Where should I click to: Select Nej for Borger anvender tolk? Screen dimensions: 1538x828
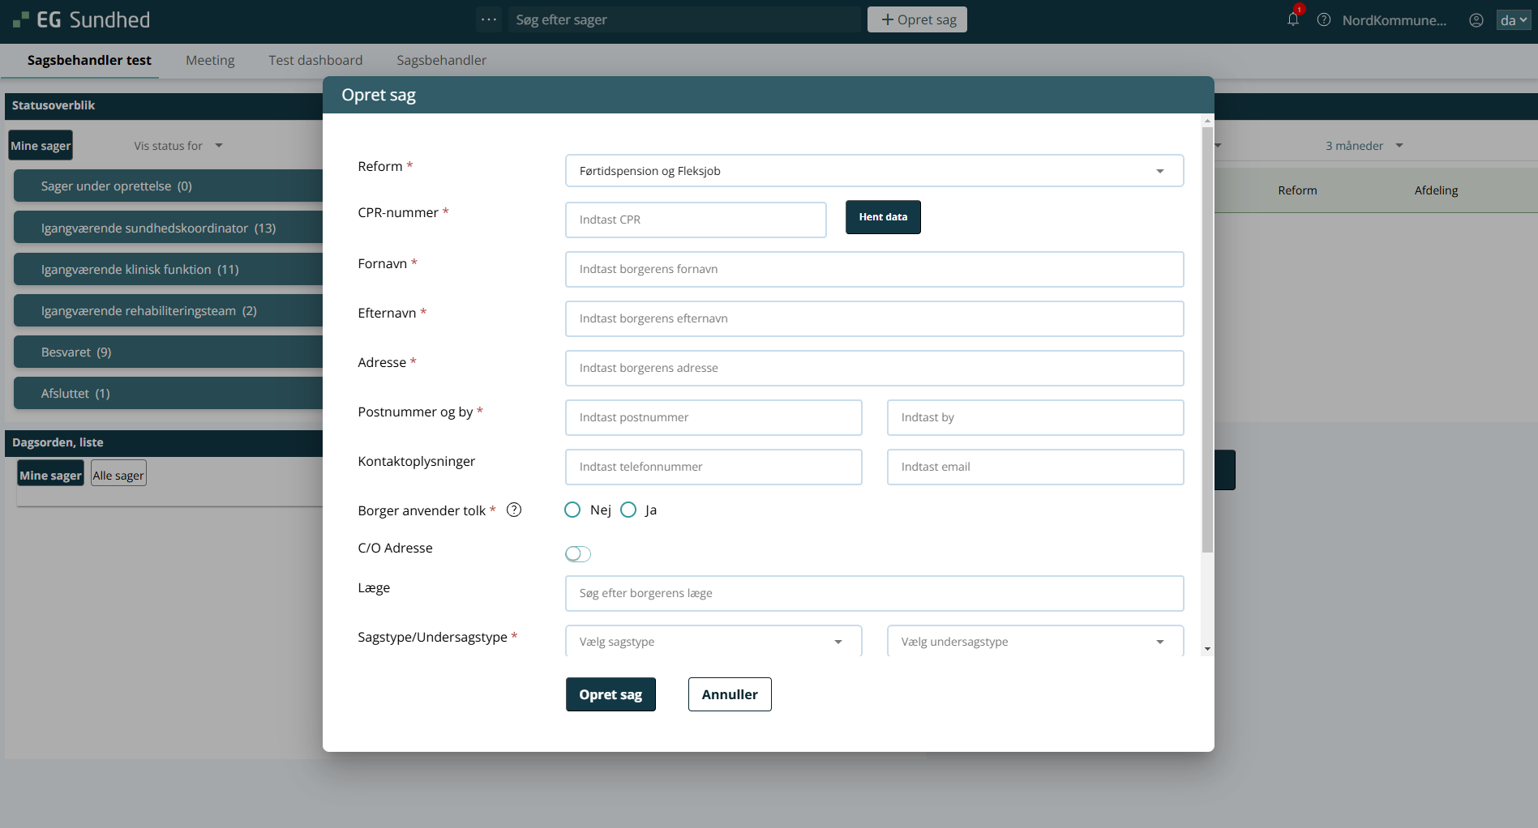pos(572,510)
